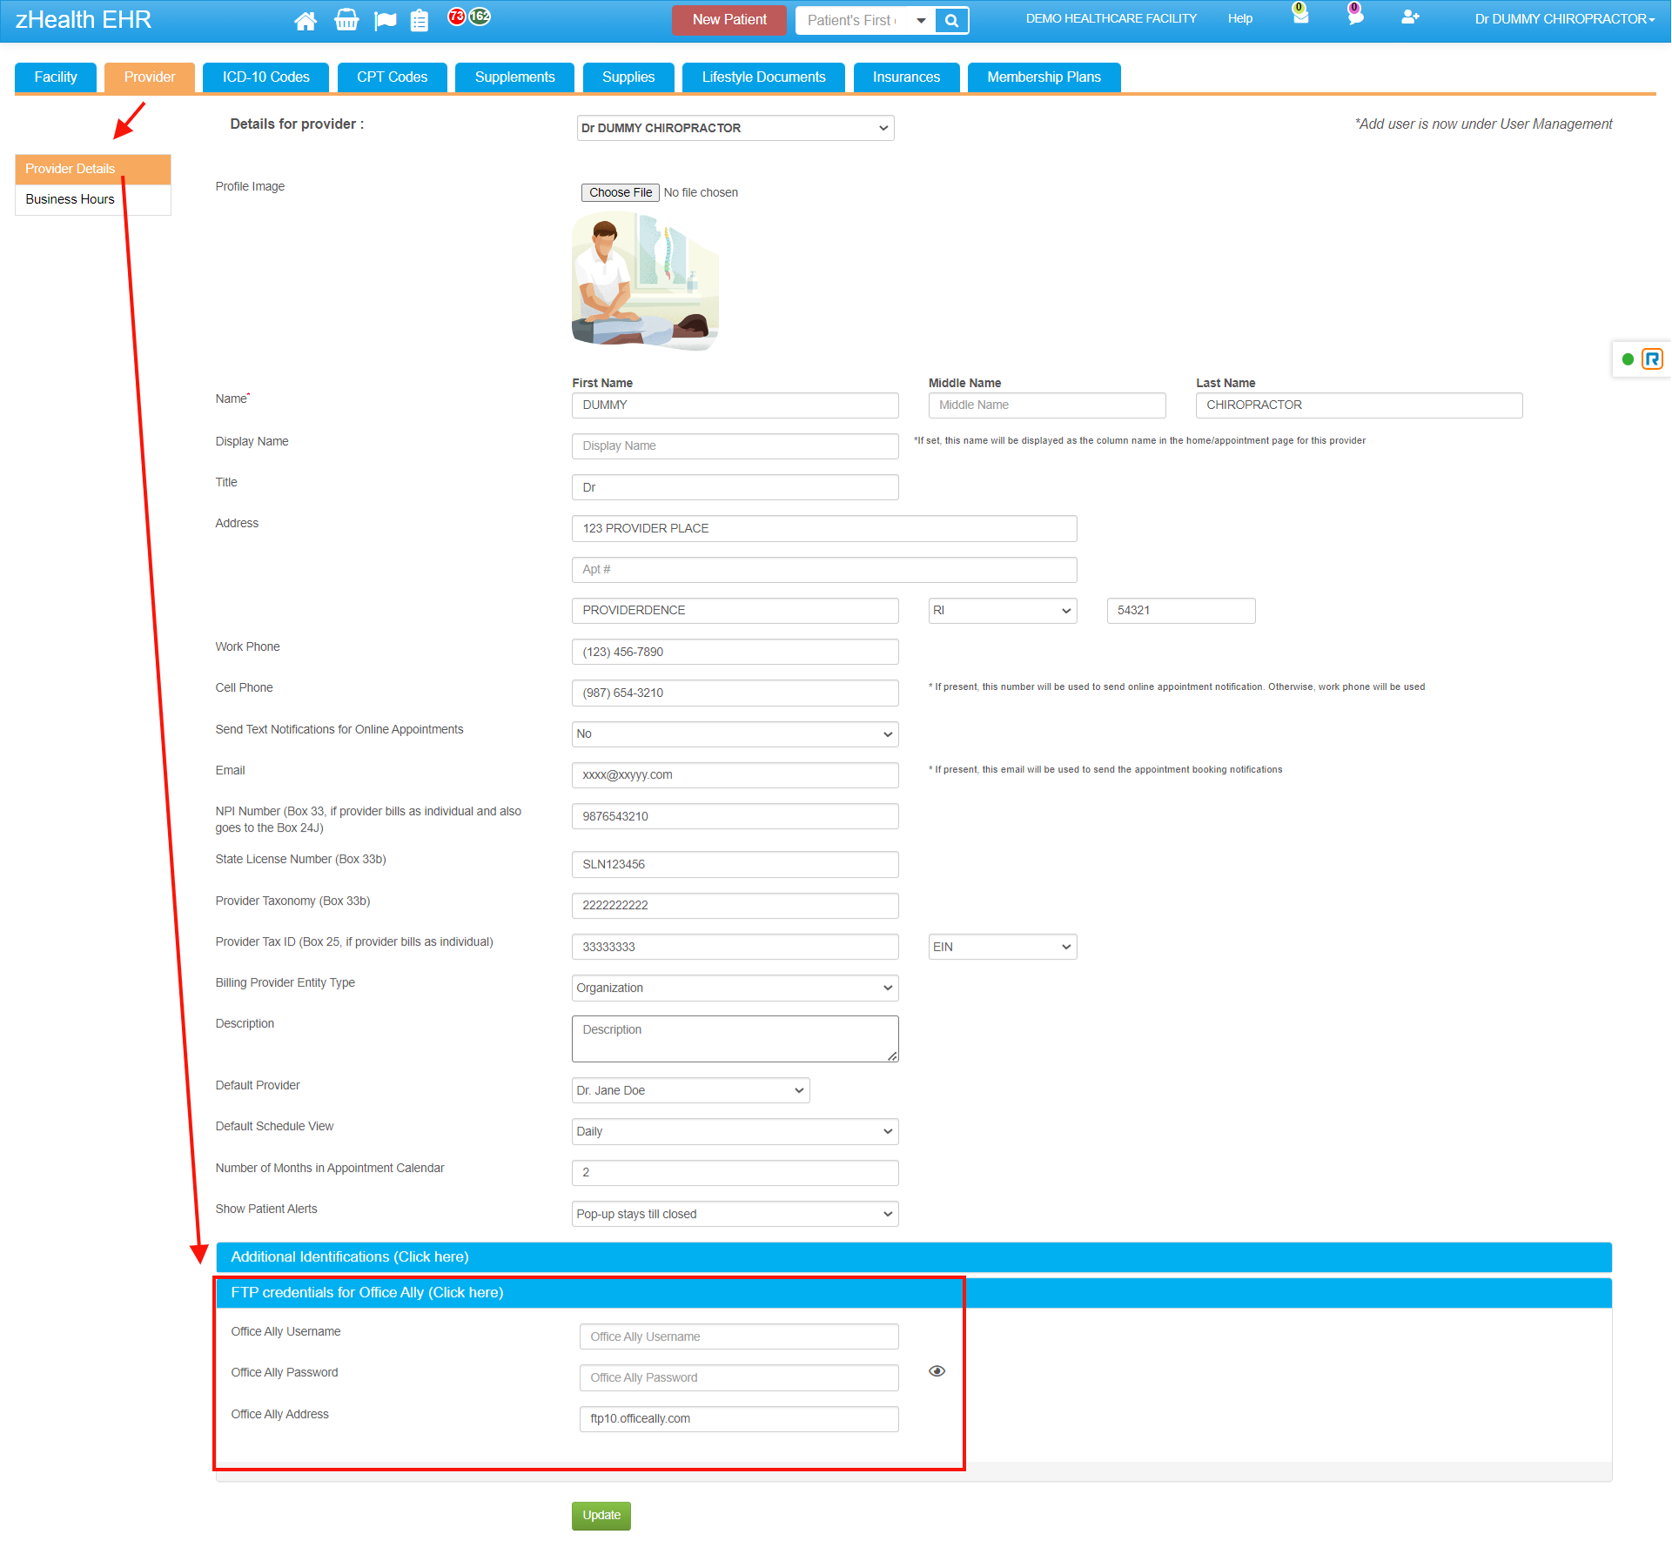Click the Last Name field
The height and width of the screenshot is (1547, 1672).
pos(1360,405)
